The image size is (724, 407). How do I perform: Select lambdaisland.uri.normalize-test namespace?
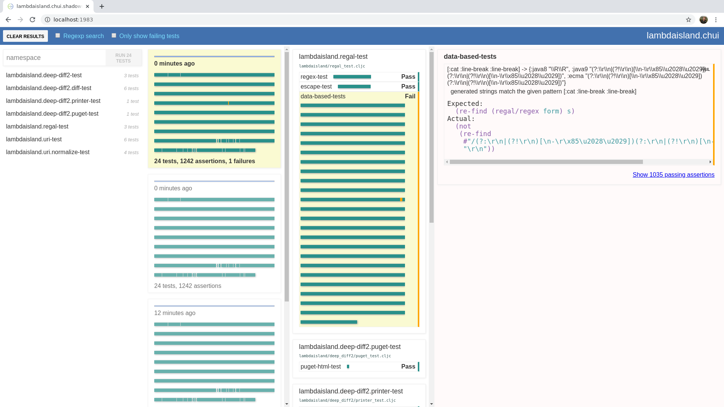coord(48,152)
